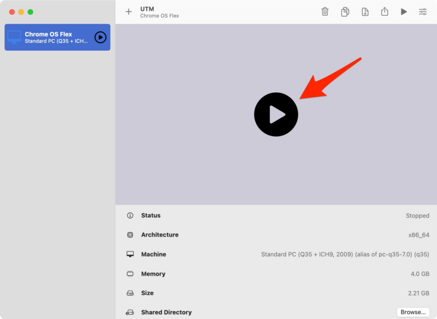Open VM settings sliders icon
Image resolution: width=437 pixels, height=319 pixels.
click(423, 11)
